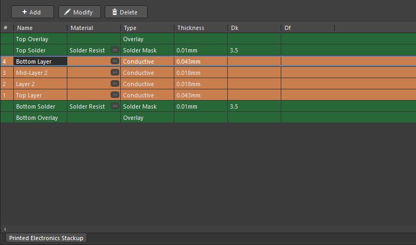Click row number 2 cell
The width and height of the screenshot is (416, 245).
pos(7,84)
